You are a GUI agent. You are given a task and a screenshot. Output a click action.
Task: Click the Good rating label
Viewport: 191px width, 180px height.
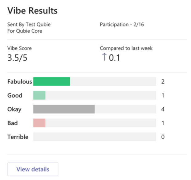coord(15,95)
